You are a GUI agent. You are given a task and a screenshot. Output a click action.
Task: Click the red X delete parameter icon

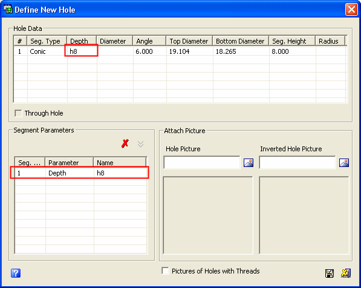coord(125,143)
